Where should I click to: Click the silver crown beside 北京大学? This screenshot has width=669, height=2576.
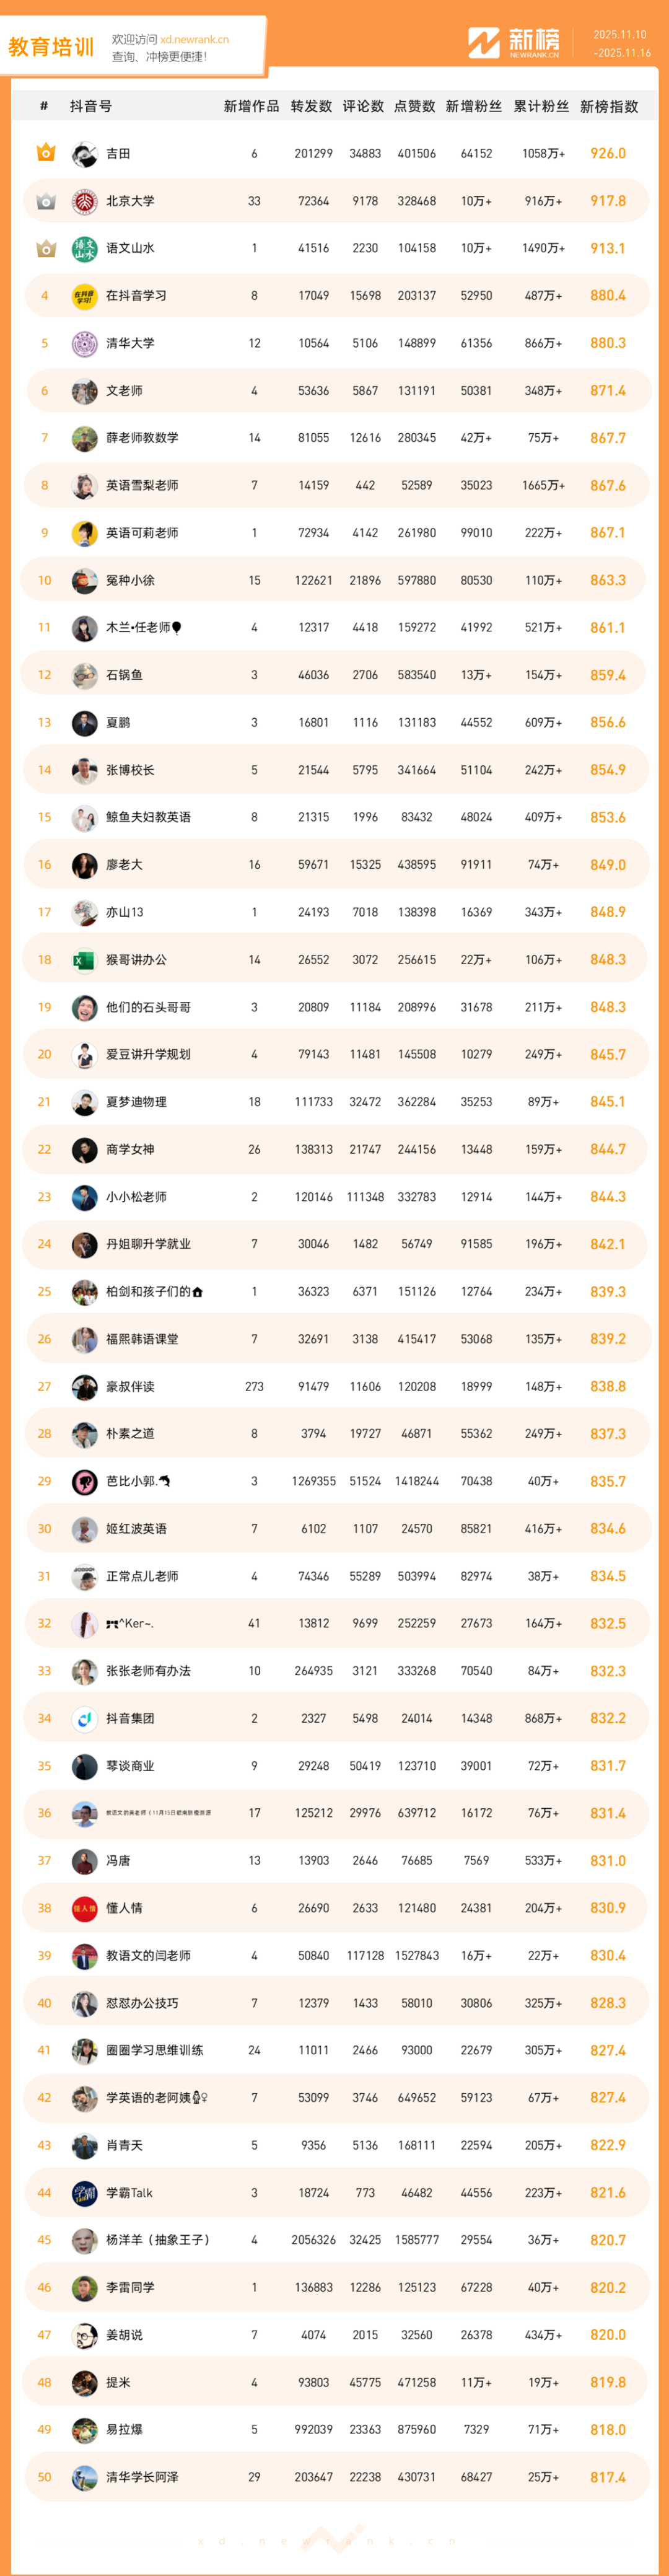click(45, 201)
